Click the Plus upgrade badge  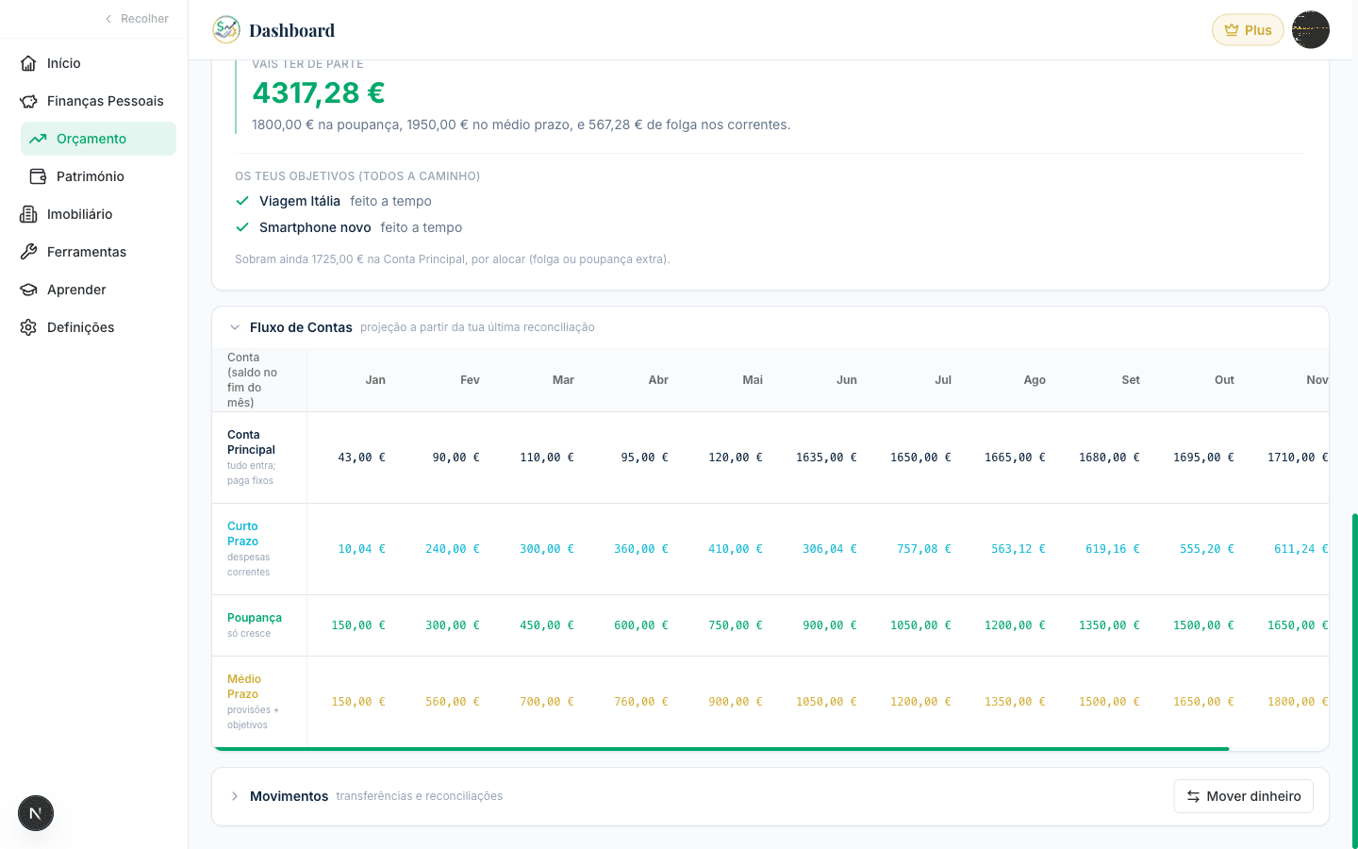(1248, 30)
